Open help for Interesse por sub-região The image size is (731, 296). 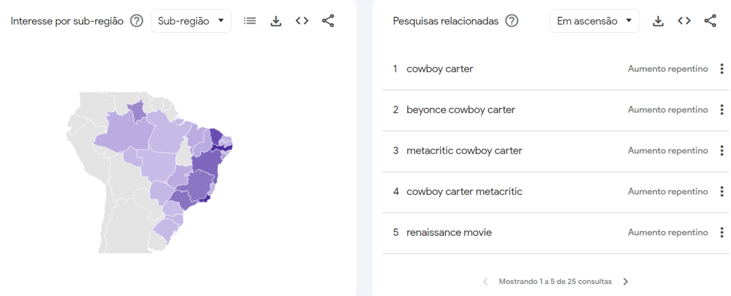tap(137, 21)
